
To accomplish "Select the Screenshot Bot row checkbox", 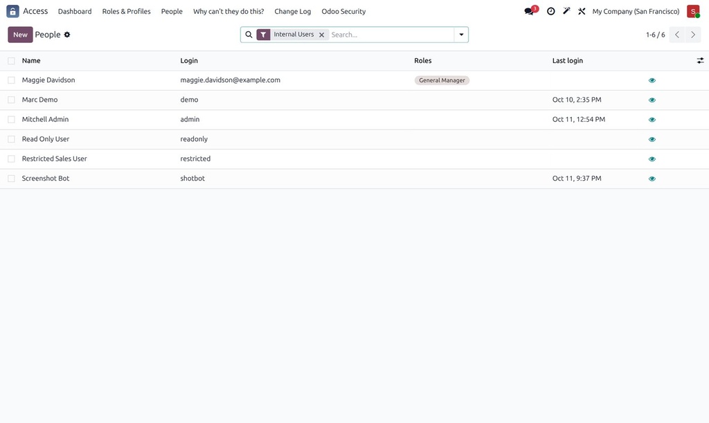I will click(x=11, y=179).
